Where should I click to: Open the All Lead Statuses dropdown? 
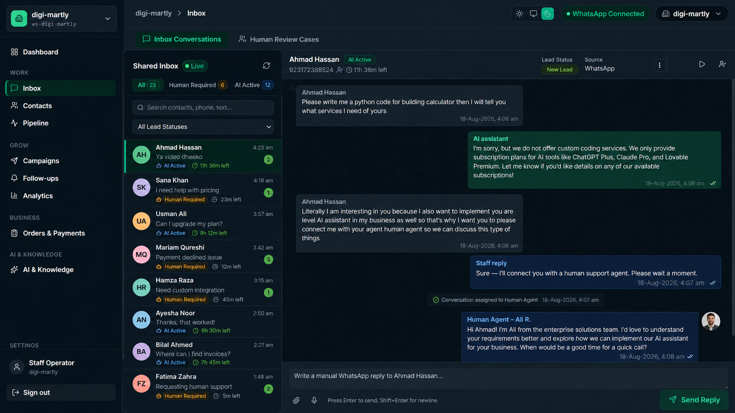203,127
